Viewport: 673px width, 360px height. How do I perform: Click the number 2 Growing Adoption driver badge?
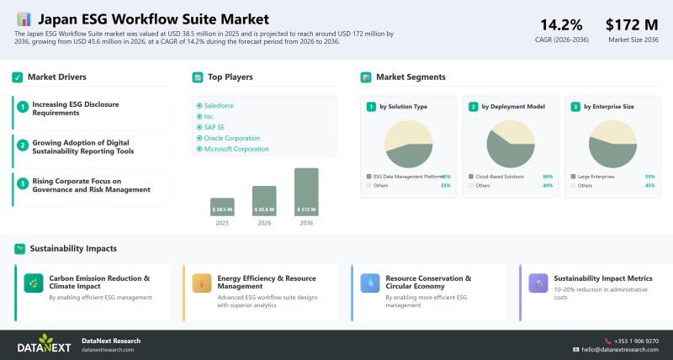pos(24,145)
